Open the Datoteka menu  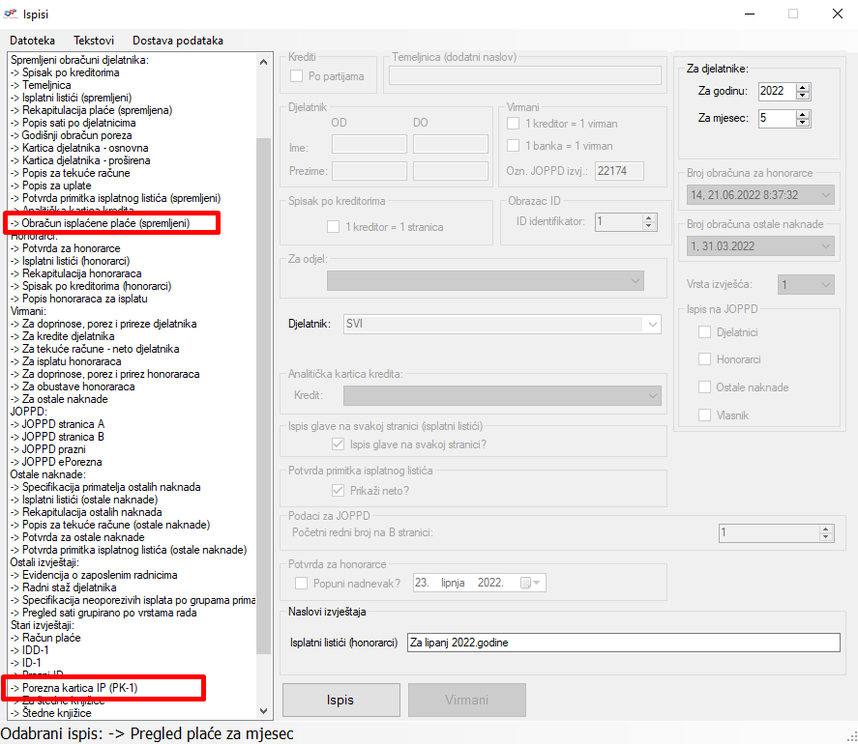coord(33,41)
